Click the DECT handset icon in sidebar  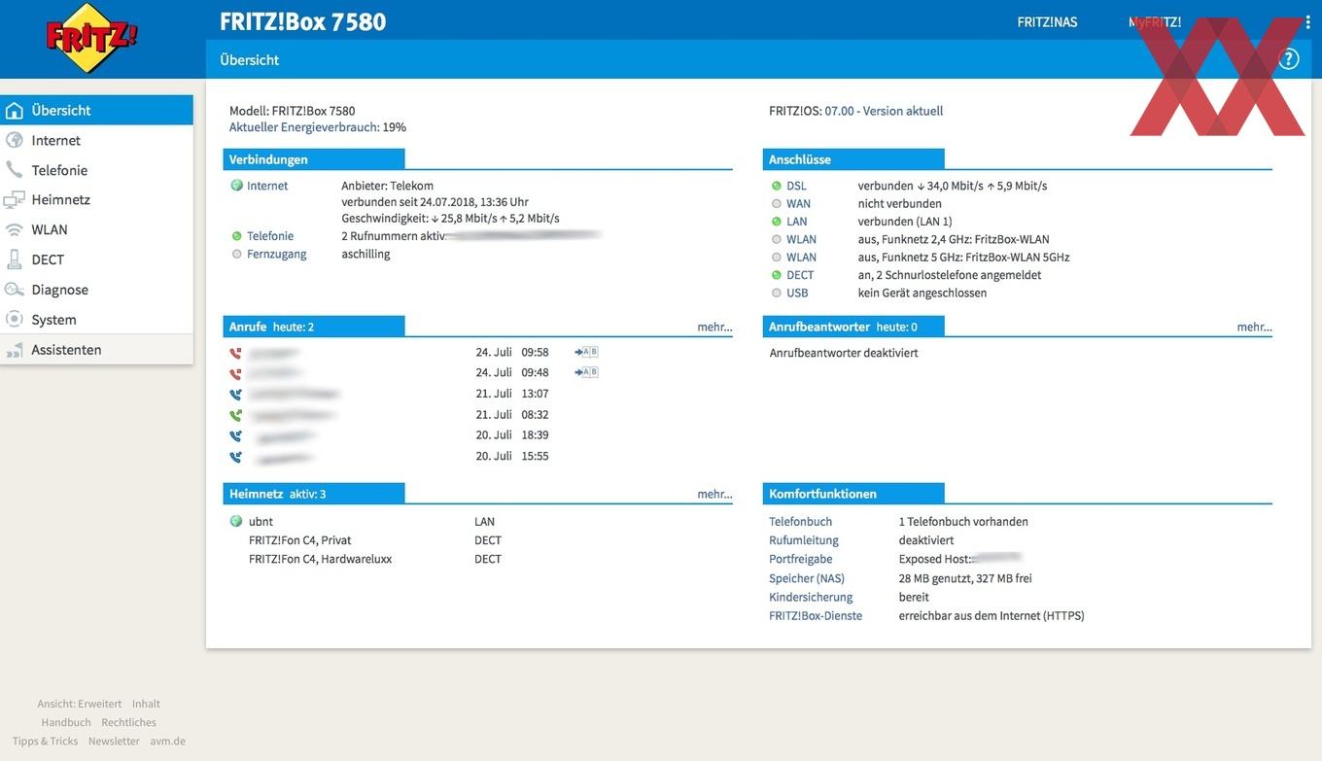[14, 259]
